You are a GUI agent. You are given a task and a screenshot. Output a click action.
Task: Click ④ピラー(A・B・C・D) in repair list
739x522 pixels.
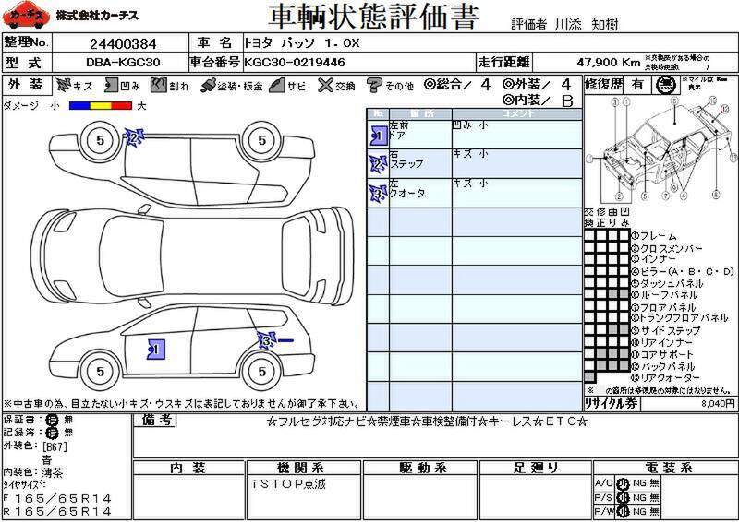(x=683, y=271)
